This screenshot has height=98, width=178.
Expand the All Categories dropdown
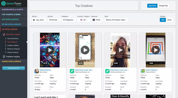point(69,20)
